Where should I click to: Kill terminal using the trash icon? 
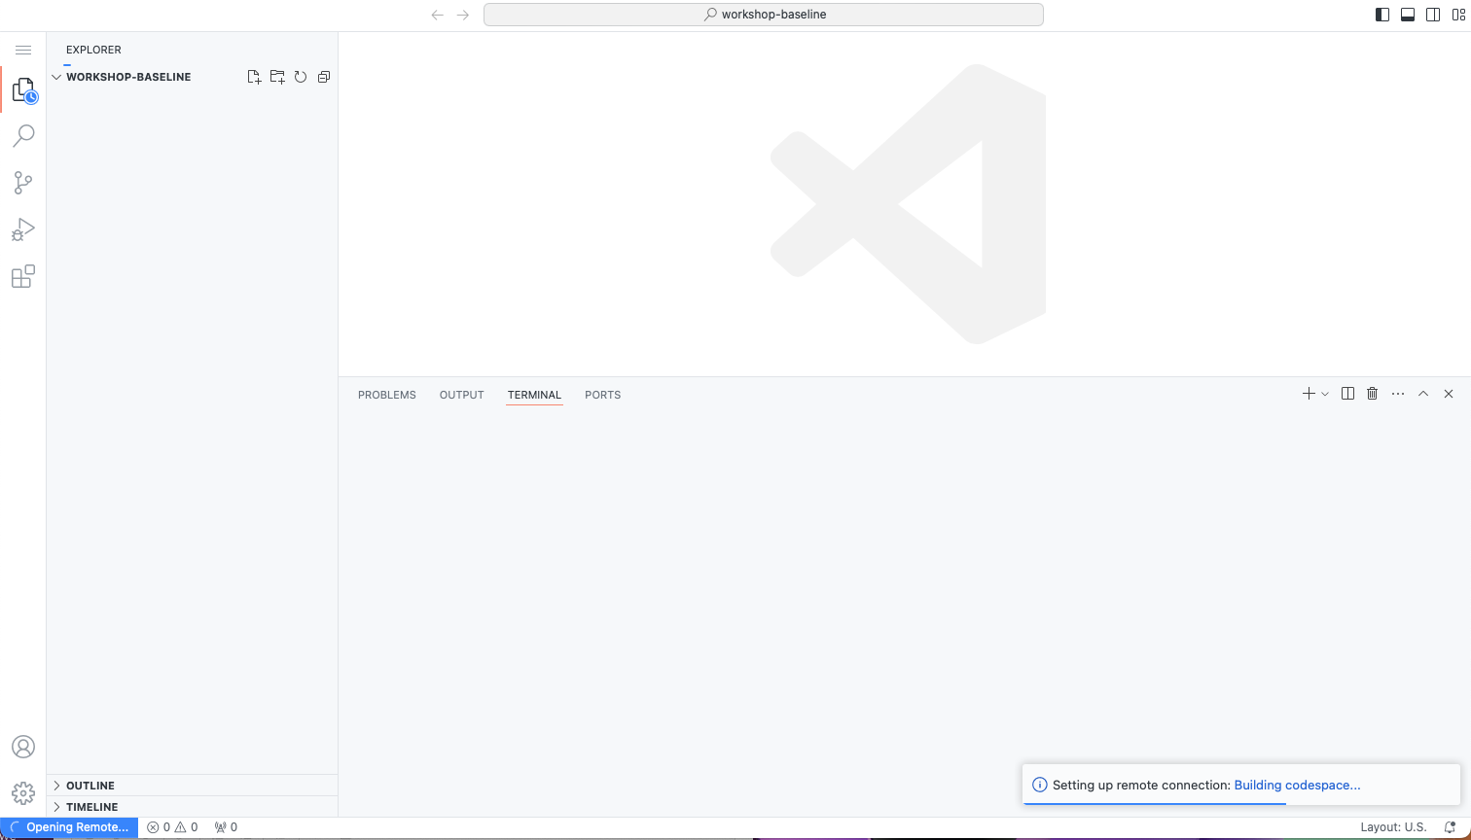pos(1373,394)
